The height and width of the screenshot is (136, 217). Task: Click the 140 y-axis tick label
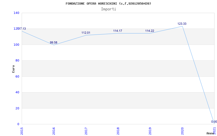tap(16, 13)
